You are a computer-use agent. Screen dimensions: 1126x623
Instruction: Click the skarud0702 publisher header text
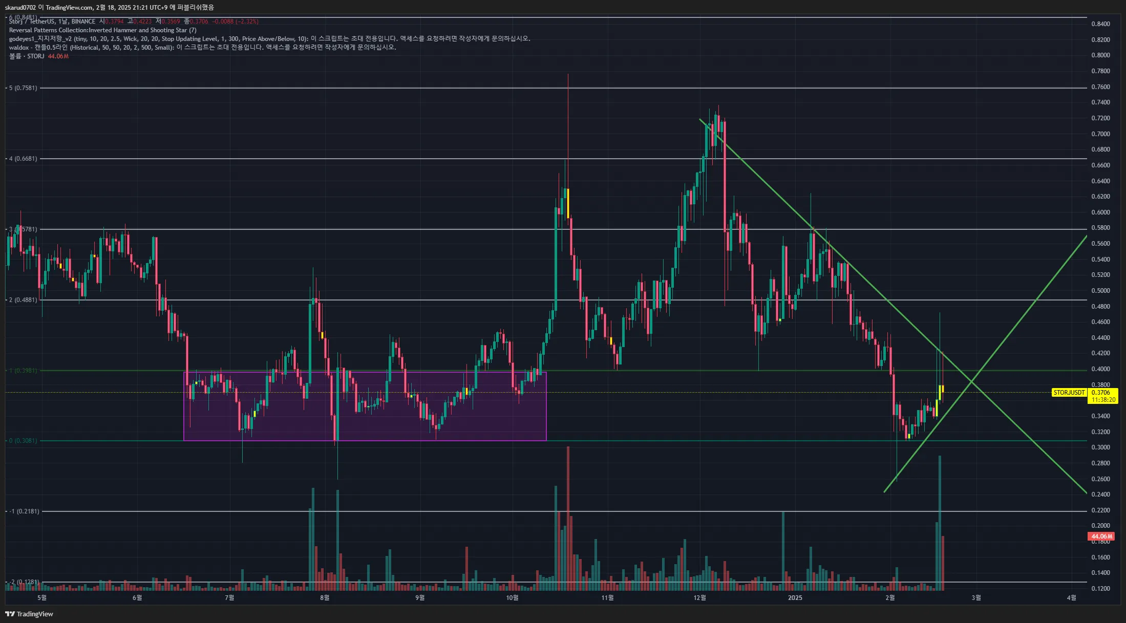tap(109, 7)
